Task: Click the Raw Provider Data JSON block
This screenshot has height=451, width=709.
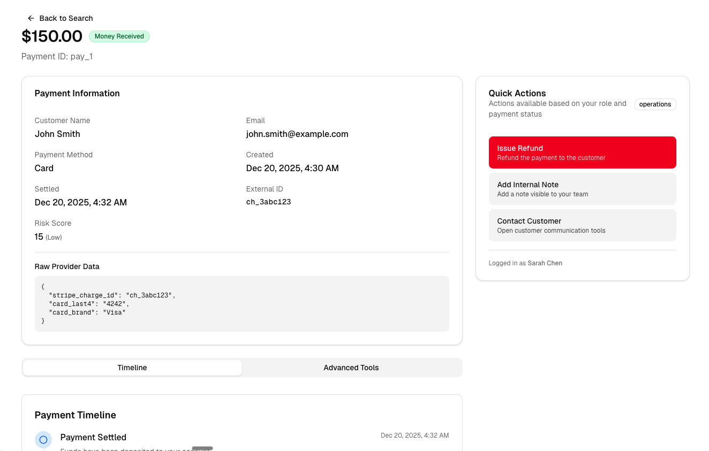Action: [x=242, y=303]
